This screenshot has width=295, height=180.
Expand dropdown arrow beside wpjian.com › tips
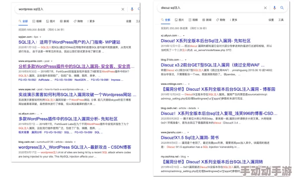pyautogui.click(x=40, y=37)
